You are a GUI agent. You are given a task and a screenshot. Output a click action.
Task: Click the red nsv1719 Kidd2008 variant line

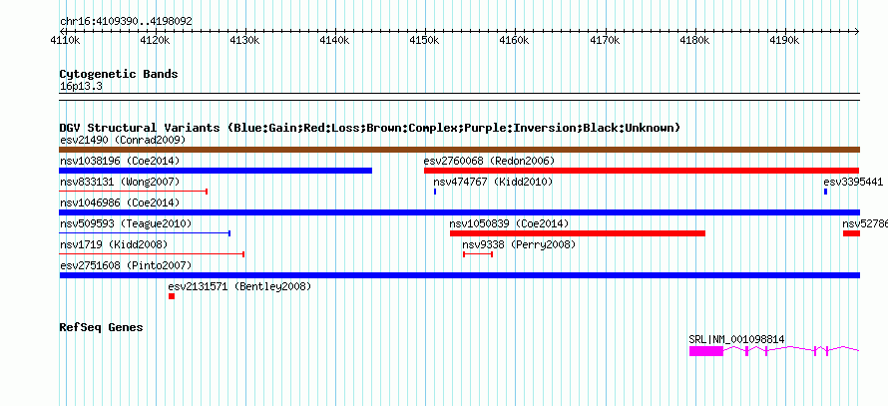[152, 254]
